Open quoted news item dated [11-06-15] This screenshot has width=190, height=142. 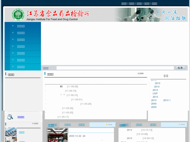(62, 95)
